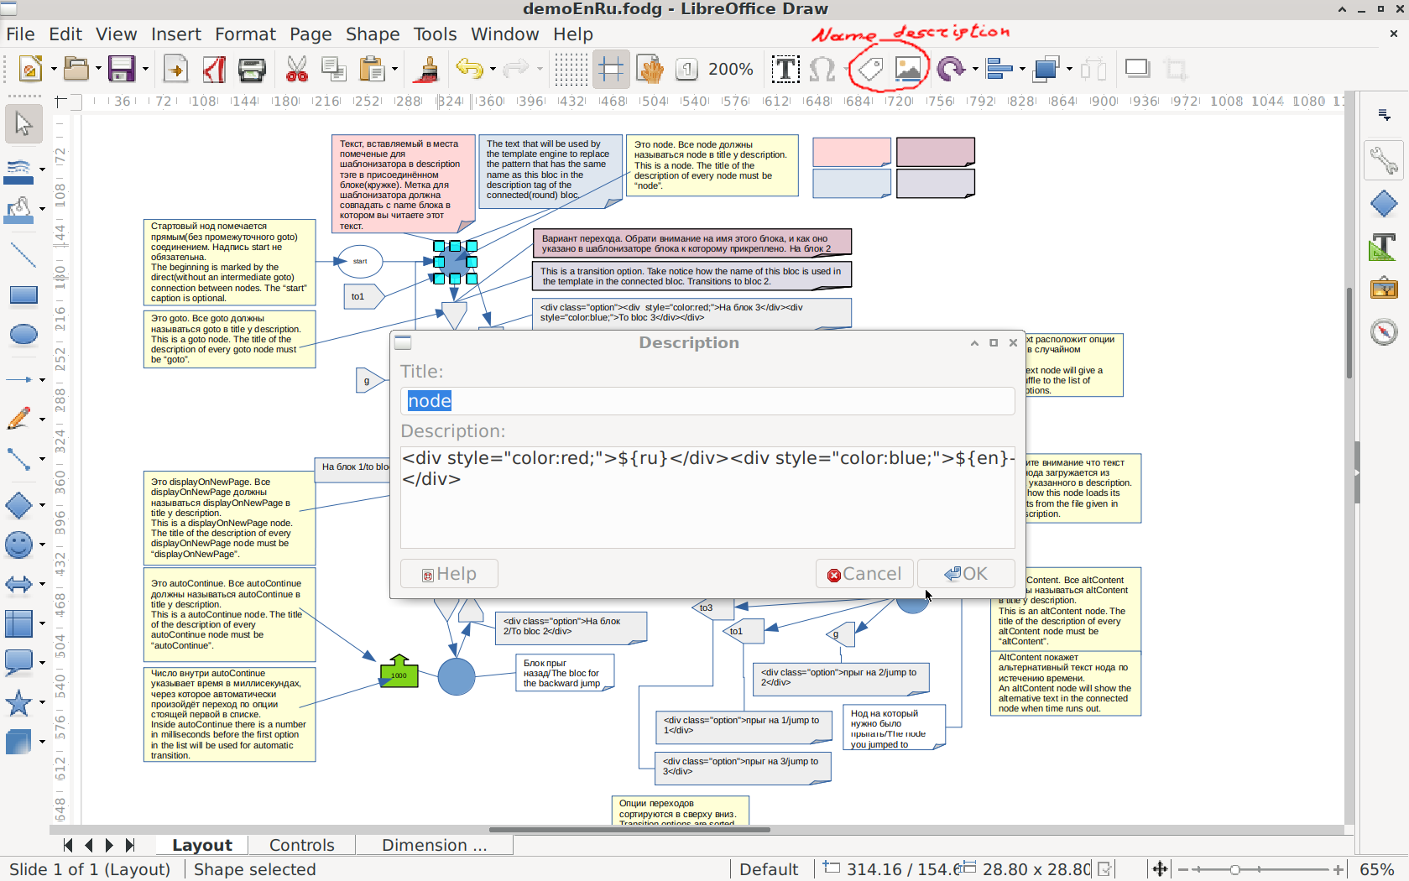Click the zoom slider handle
Screen dimensions: 1409x881
[1234, 869]
